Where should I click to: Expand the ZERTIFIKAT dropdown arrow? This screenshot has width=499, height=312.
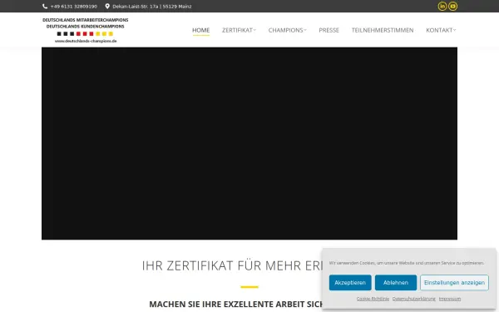(x=254, y=30)
